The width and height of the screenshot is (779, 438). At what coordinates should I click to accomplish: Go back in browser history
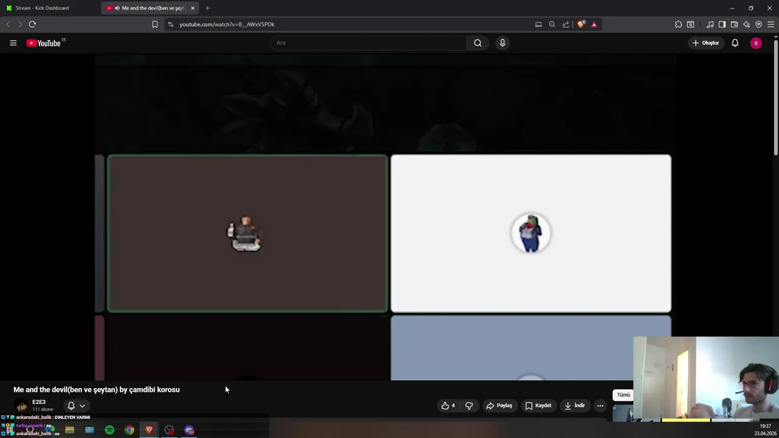[x=8, y=24]
